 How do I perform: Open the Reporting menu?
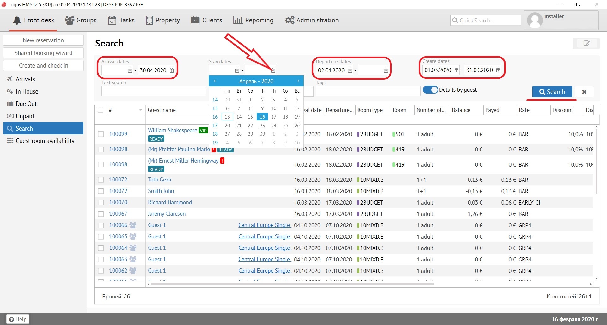(253, 20)
